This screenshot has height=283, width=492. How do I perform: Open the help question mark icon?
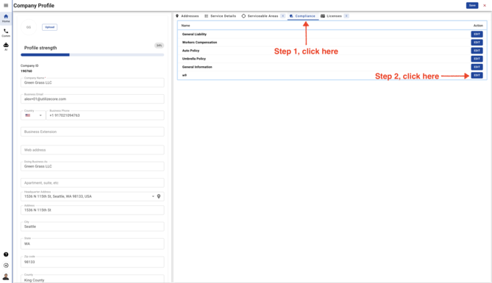(x=6, y=254)
